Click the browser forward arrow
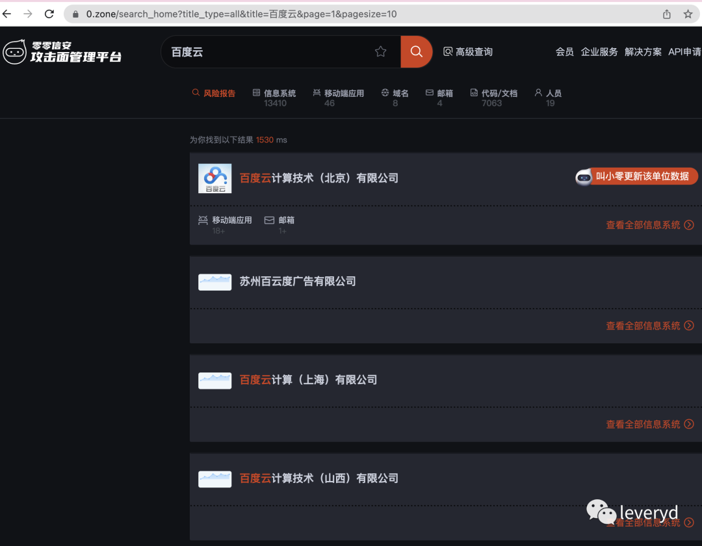Screen dimensions: 702x546 (x=28, y=14)
